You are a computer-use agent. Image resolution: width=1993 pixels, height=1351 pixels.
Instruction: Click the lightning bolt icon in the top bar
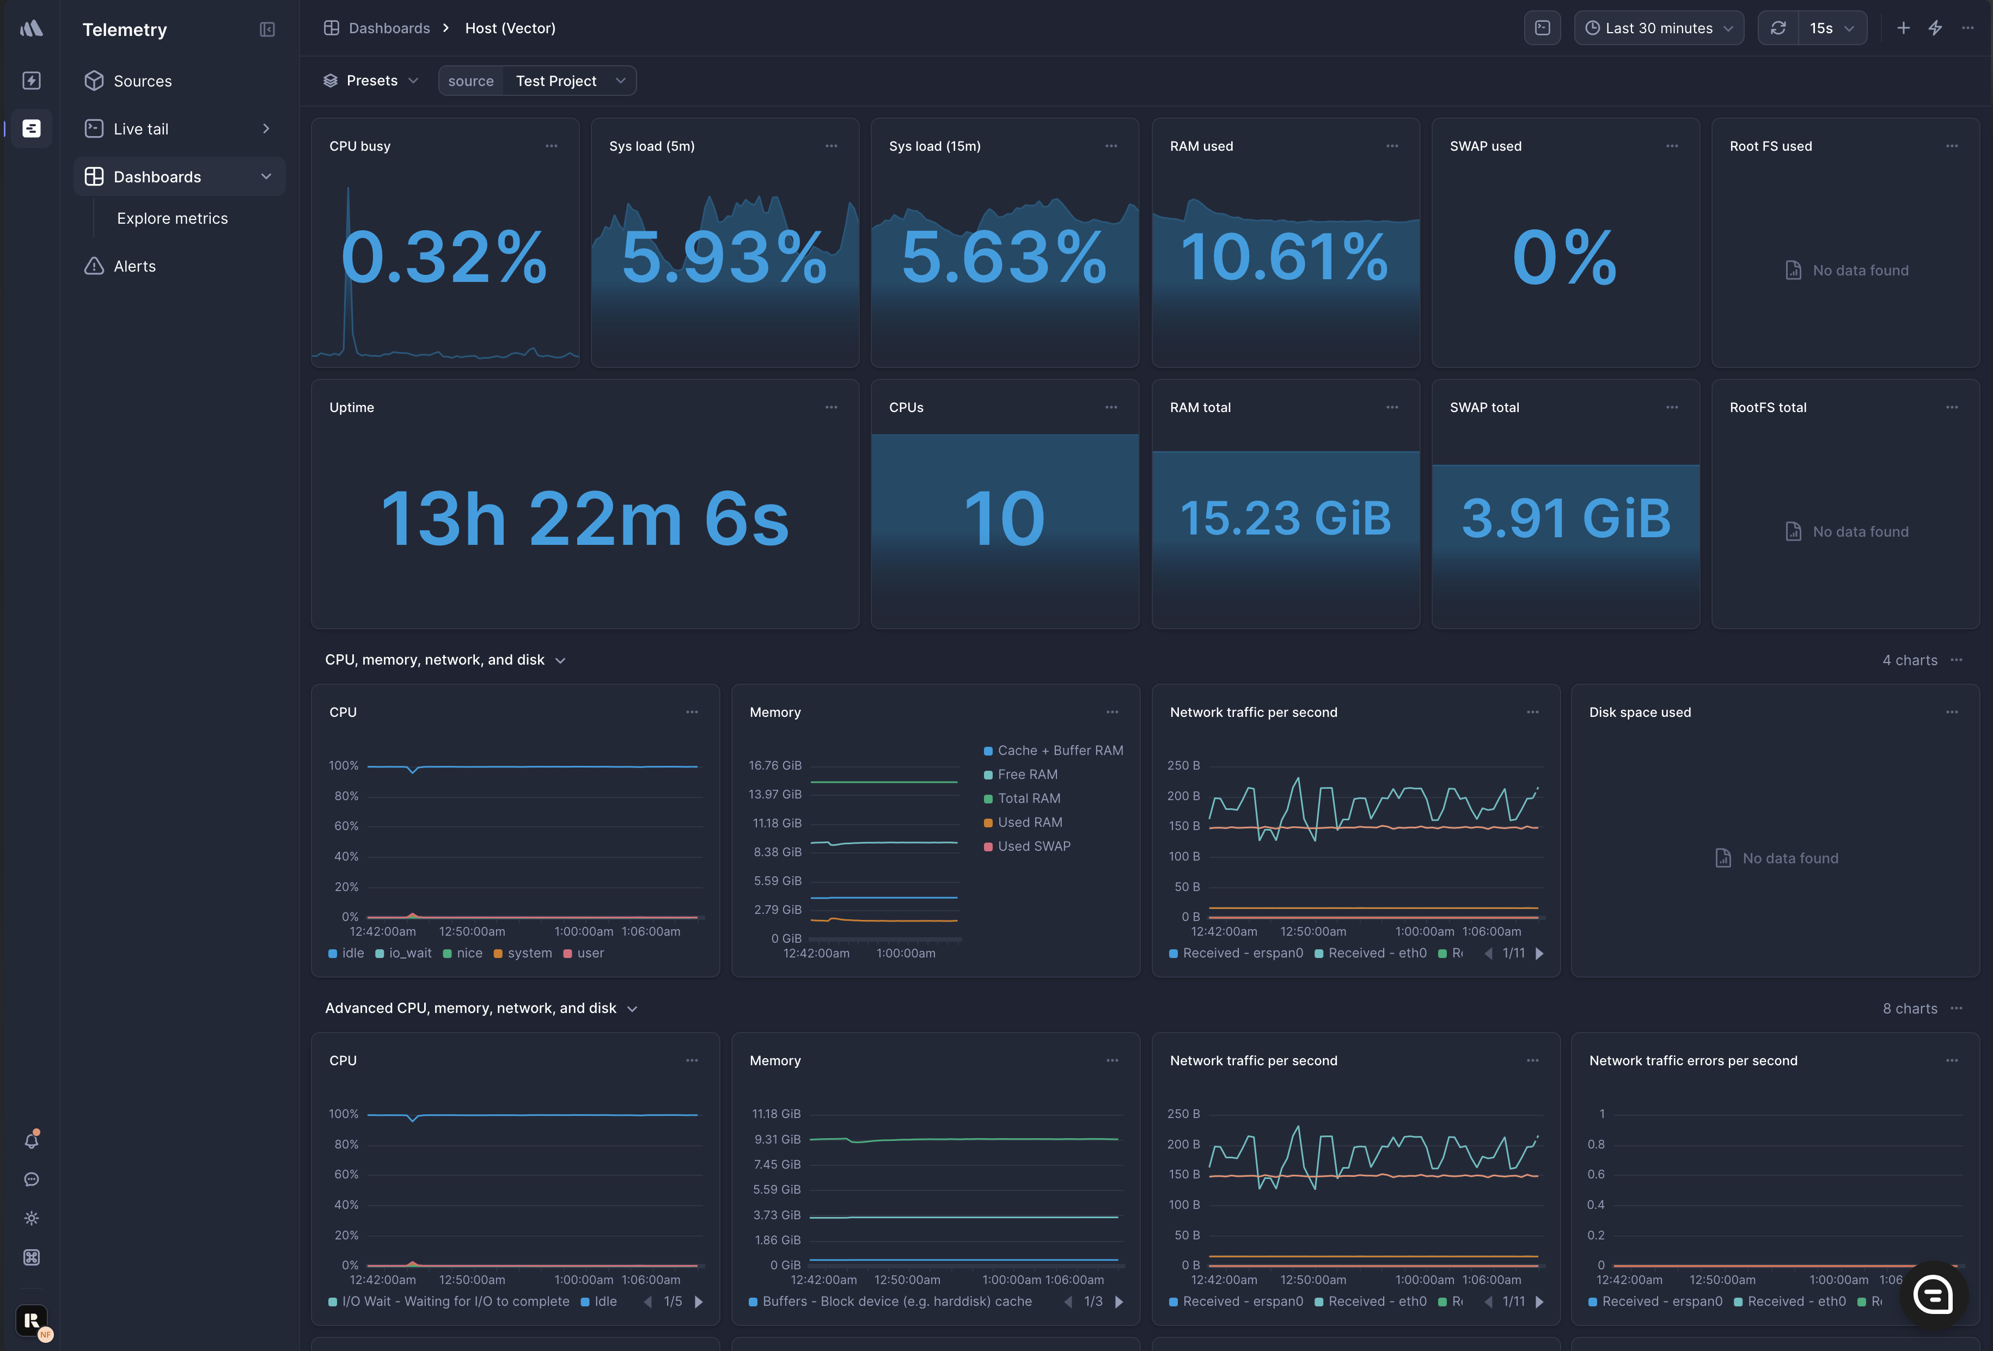pyautogui.click(x=1935, y=28)
